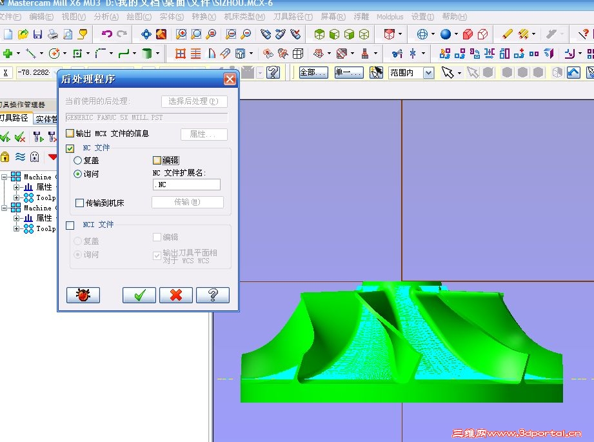Click the 单一... selection button
This screenshot has width=594, height=442.
click(x=349, y=72)
